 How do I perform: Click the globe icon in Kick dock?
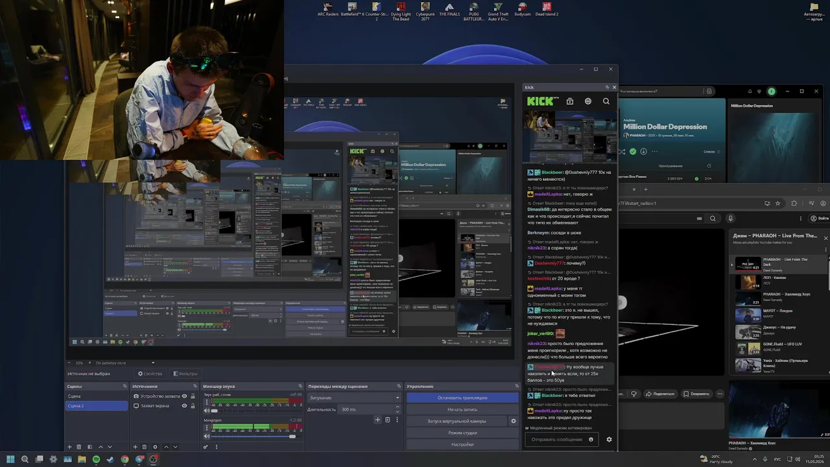pyautogui.click(x=588, y=101)
